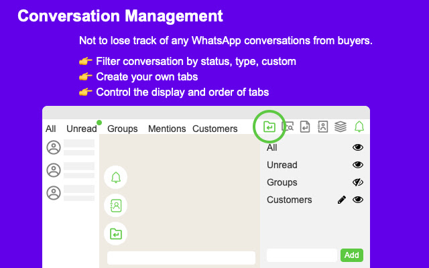429x268 pixels.
Task: Open the contact book icon in top toolbar
Action: coord(322,126)
